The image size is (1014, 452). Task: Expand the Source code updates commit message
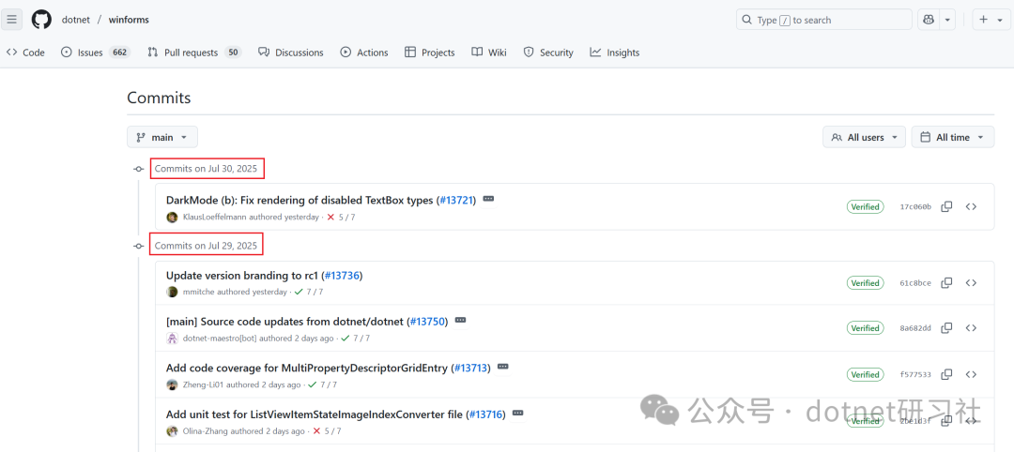coord(460,321)
